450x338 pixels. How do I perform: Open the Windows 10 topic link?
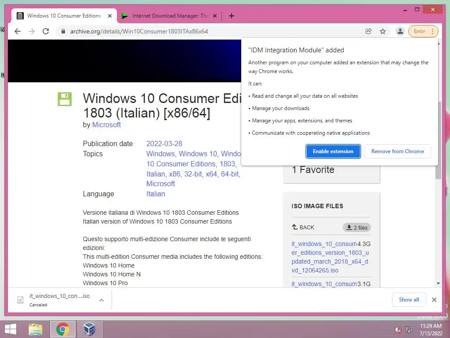tap(198, 154)
